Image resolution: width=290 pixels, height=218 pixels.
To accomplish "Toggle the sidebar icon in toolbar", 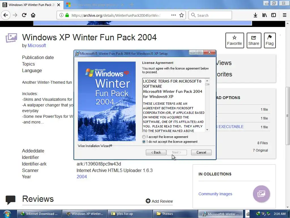I will 274,15.
